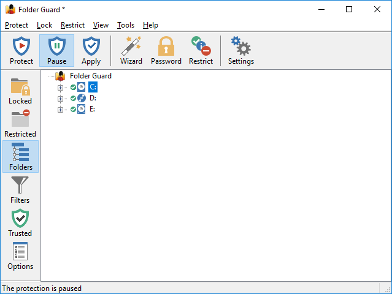
Task: Switch to the Locked folders view
Action: click(x=20, y=91)
